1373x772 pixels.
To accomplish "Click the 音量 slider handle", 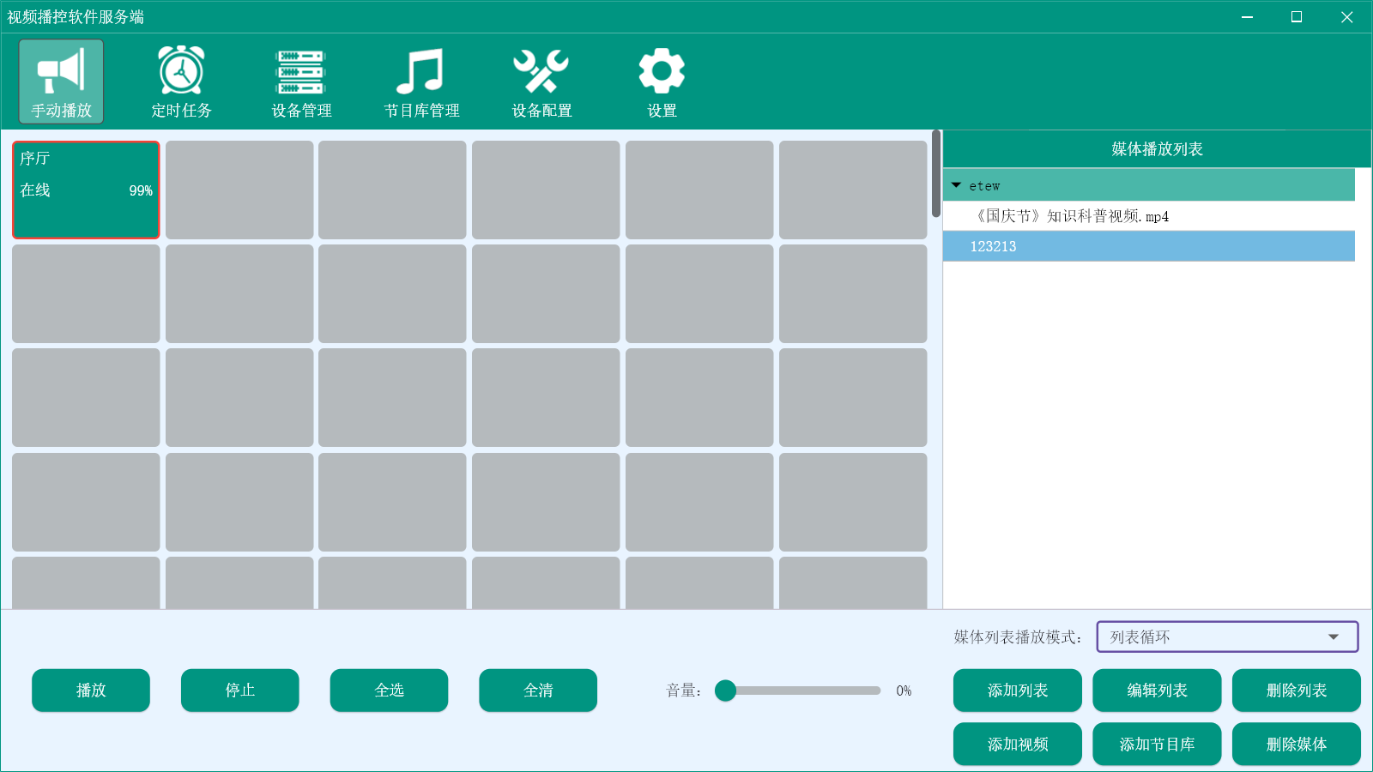I will coord(725,691).
